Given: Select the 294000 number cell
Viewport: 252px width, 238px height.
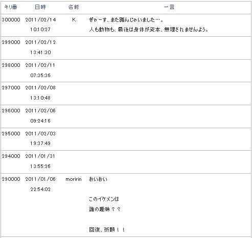Looking at the screenshot, I should click(11, 156).
